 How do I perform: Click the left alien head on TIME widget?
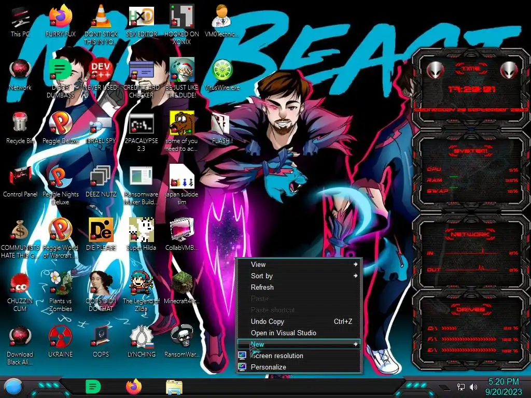435,70
